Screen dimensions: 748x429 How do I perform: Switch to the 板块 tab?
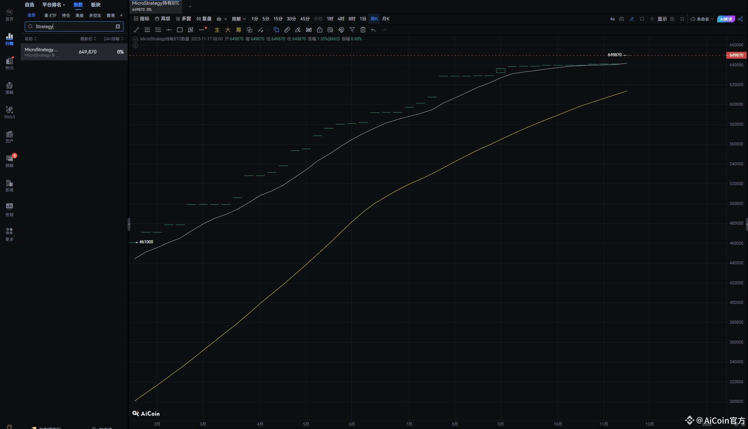pos(96,5)
